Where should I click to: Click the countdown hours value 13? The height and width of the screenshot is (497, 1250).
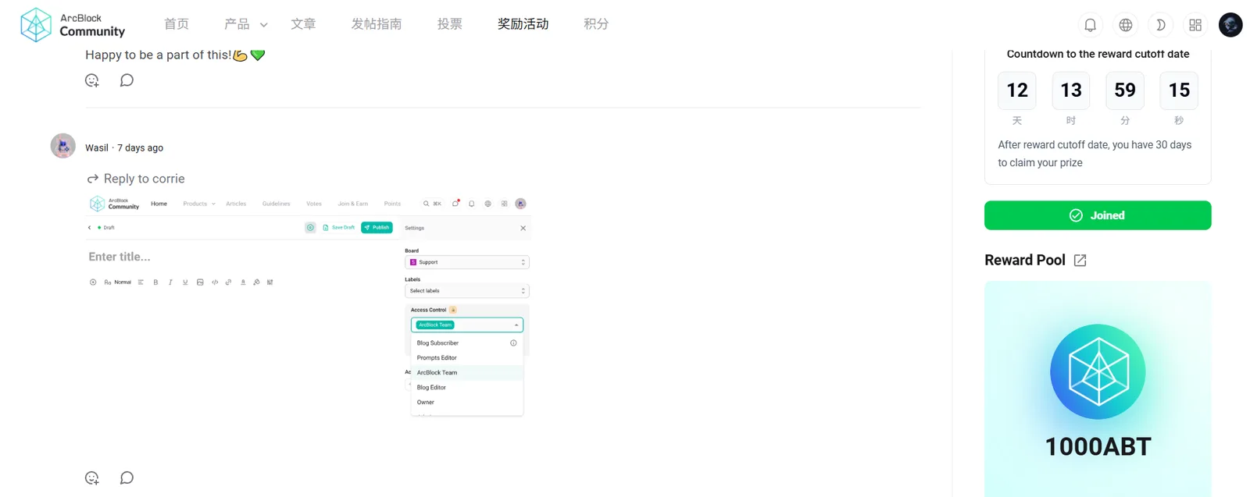(1071, 91)
